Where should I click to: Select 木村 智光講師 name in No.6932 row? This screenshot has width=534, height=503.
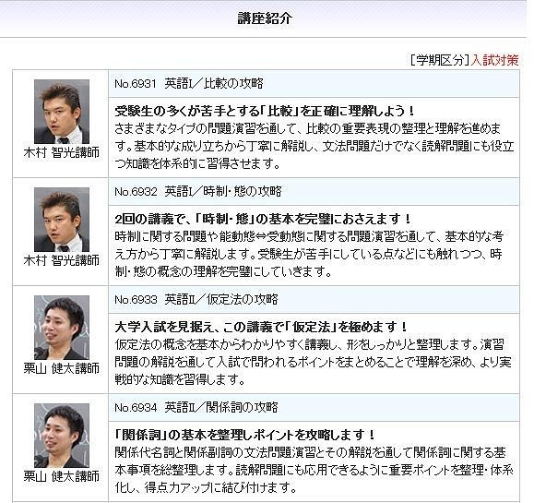pos(62,260)
